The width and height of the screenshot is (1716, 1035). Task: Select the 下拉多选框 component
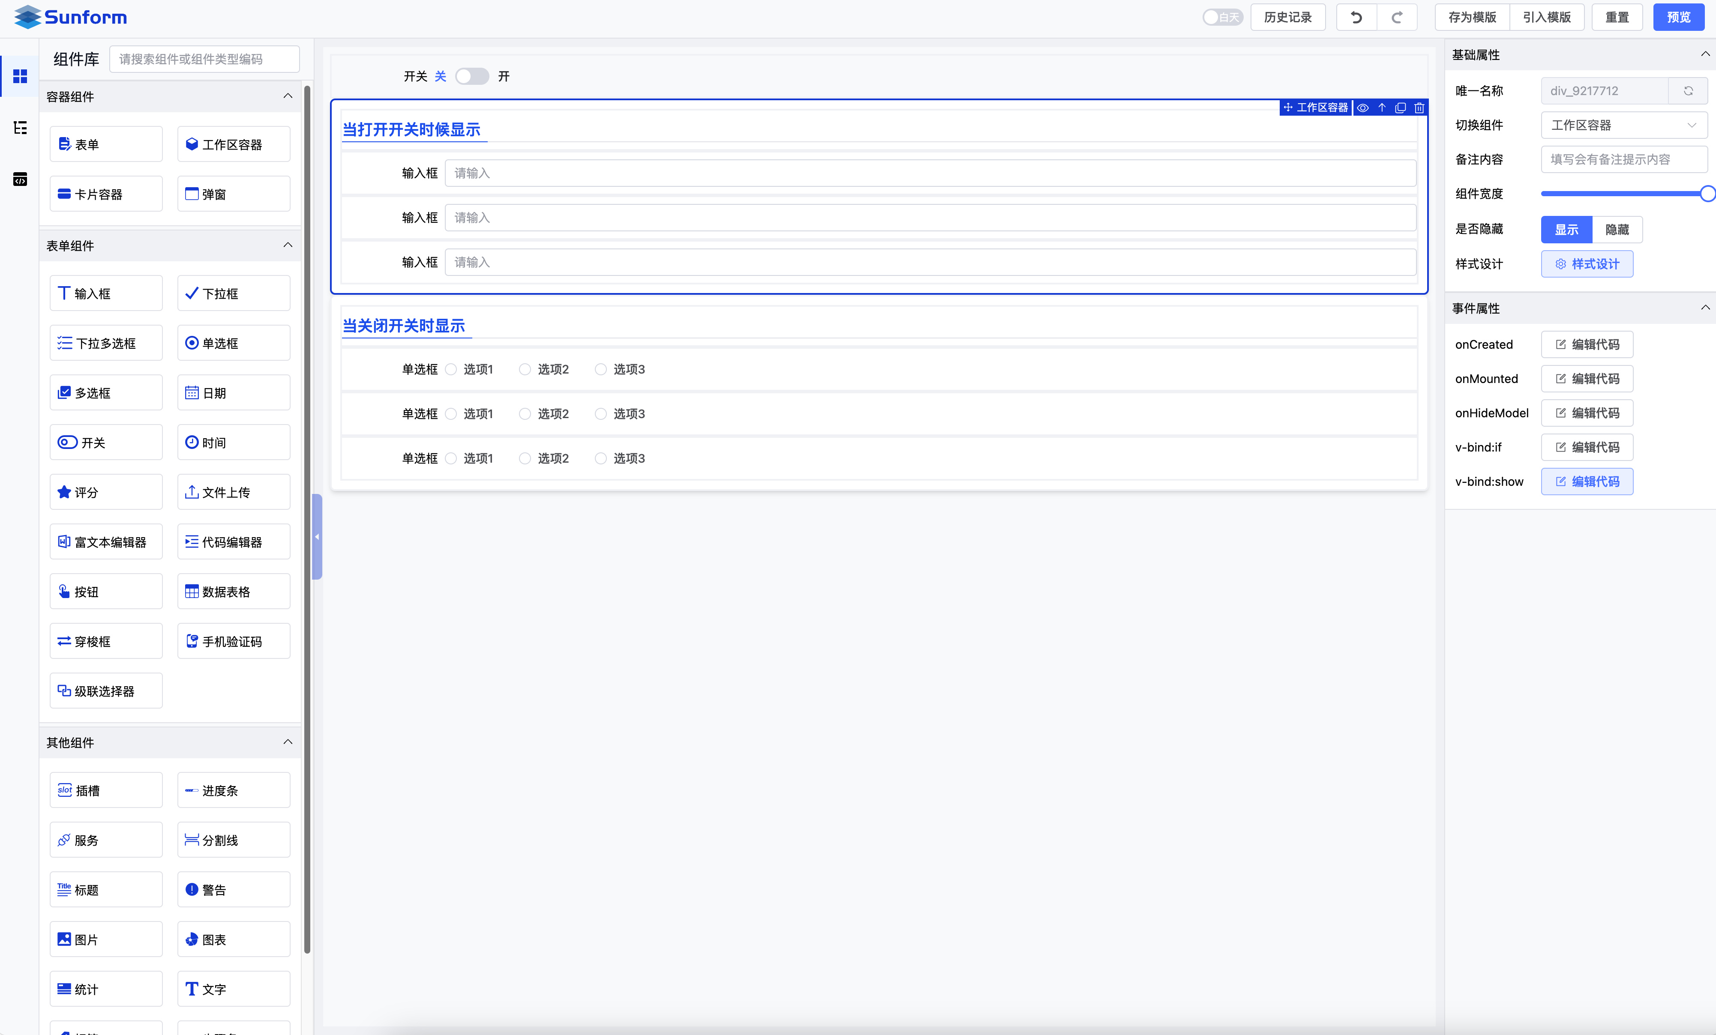pyautogui.click(x=106, y=343)
